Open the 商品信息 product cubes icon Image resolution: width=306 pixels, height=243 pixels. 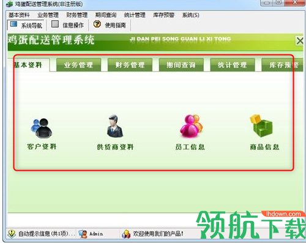tap(261, 125)
